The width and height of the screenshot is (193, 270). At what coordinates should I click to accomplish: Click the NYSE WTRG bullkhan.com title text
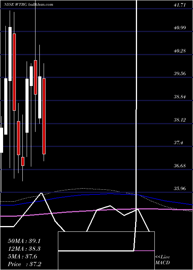tap(28, 5)
